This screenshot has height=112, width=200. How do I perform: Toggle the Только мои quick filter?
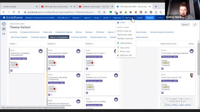[x=47, y=32]
